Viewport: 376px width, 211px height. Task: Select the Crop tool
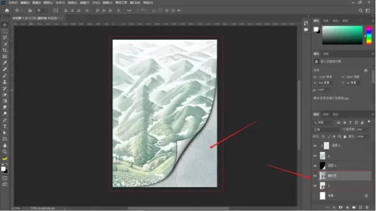[x=5, y=50]
